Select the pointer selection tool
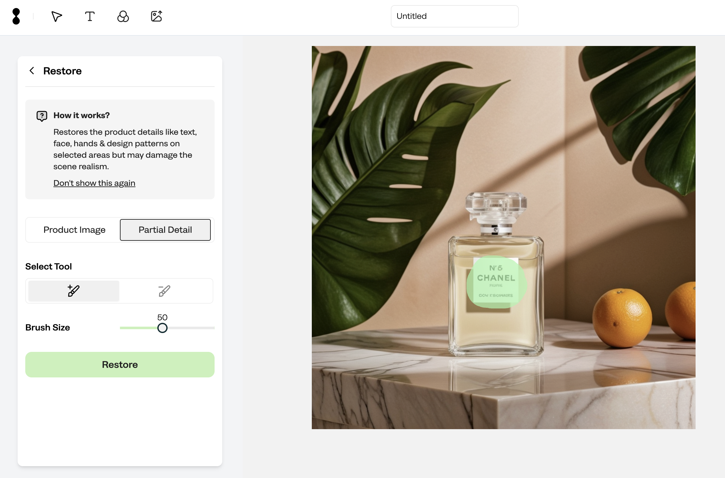725x478 pixels. pos(57,16)
